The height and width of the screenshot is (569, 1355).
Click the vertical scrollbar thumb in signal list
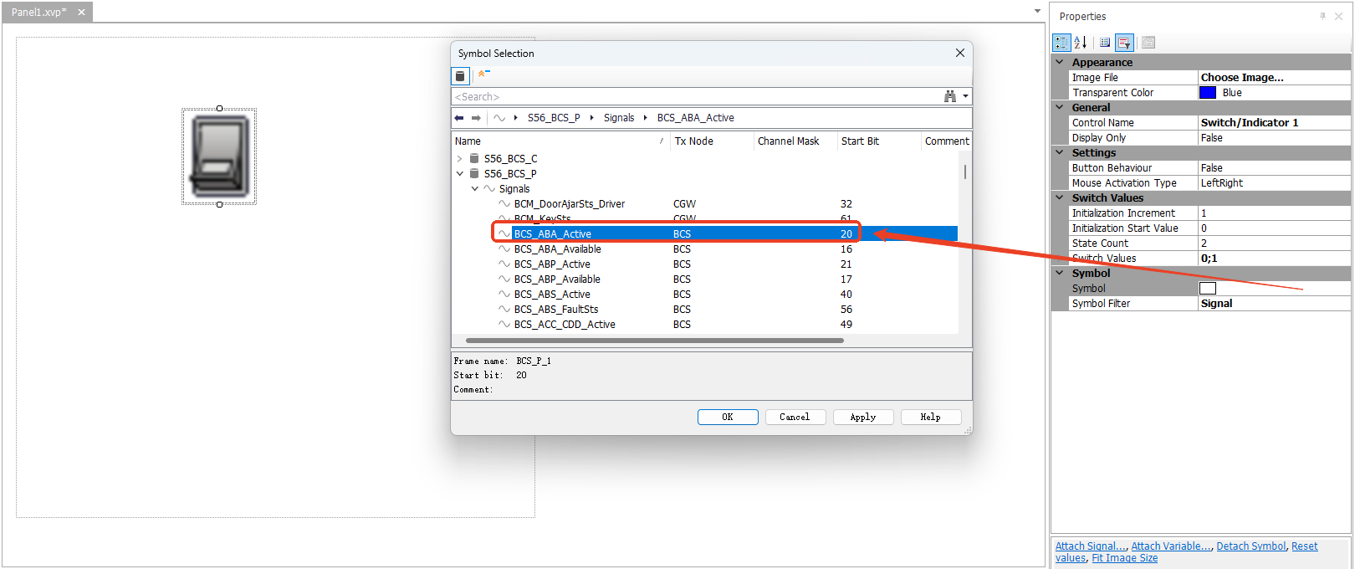(964, 172)
